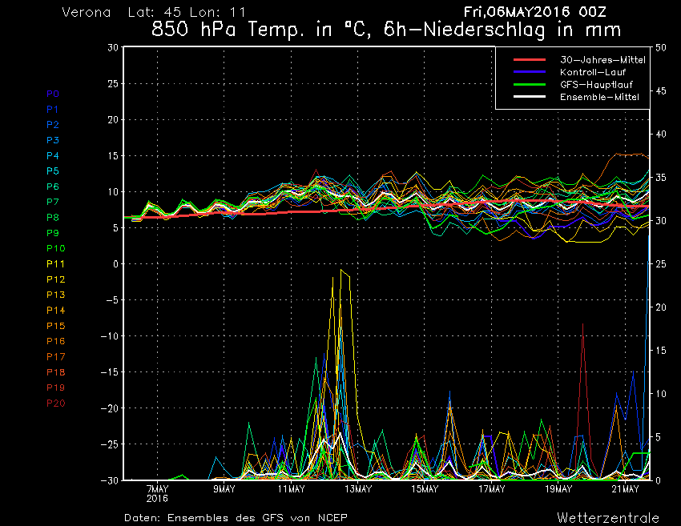The image size is (681, 526).
Task: Click the "21MAY" date axis label
Action: tap(626, 489)
